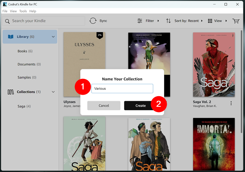Image resolution: width=245 pixels, height=172 pixels.
Task: Open the Filter sliders icon
Action: pos(140,21)
